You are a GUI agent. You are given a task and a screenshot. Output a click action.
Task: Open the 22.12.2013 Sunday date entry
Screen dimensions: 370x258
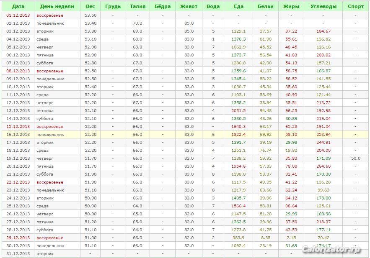18,182
